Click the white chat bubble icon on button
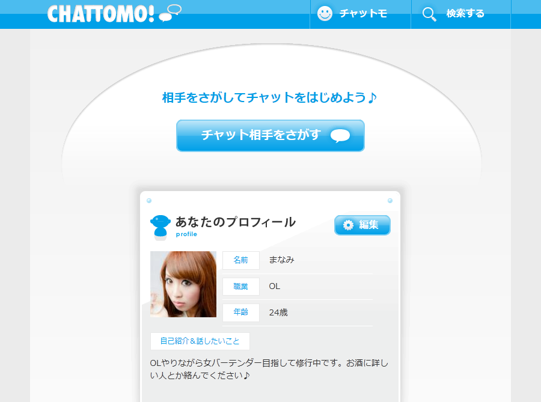Viewport: 541px width, 402px height. click(340, 135)
